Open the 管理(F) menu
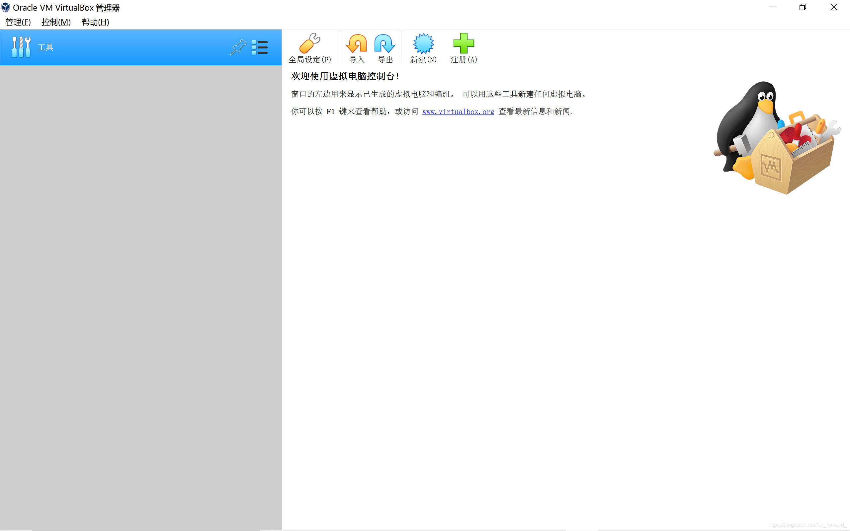 (18, 22)
